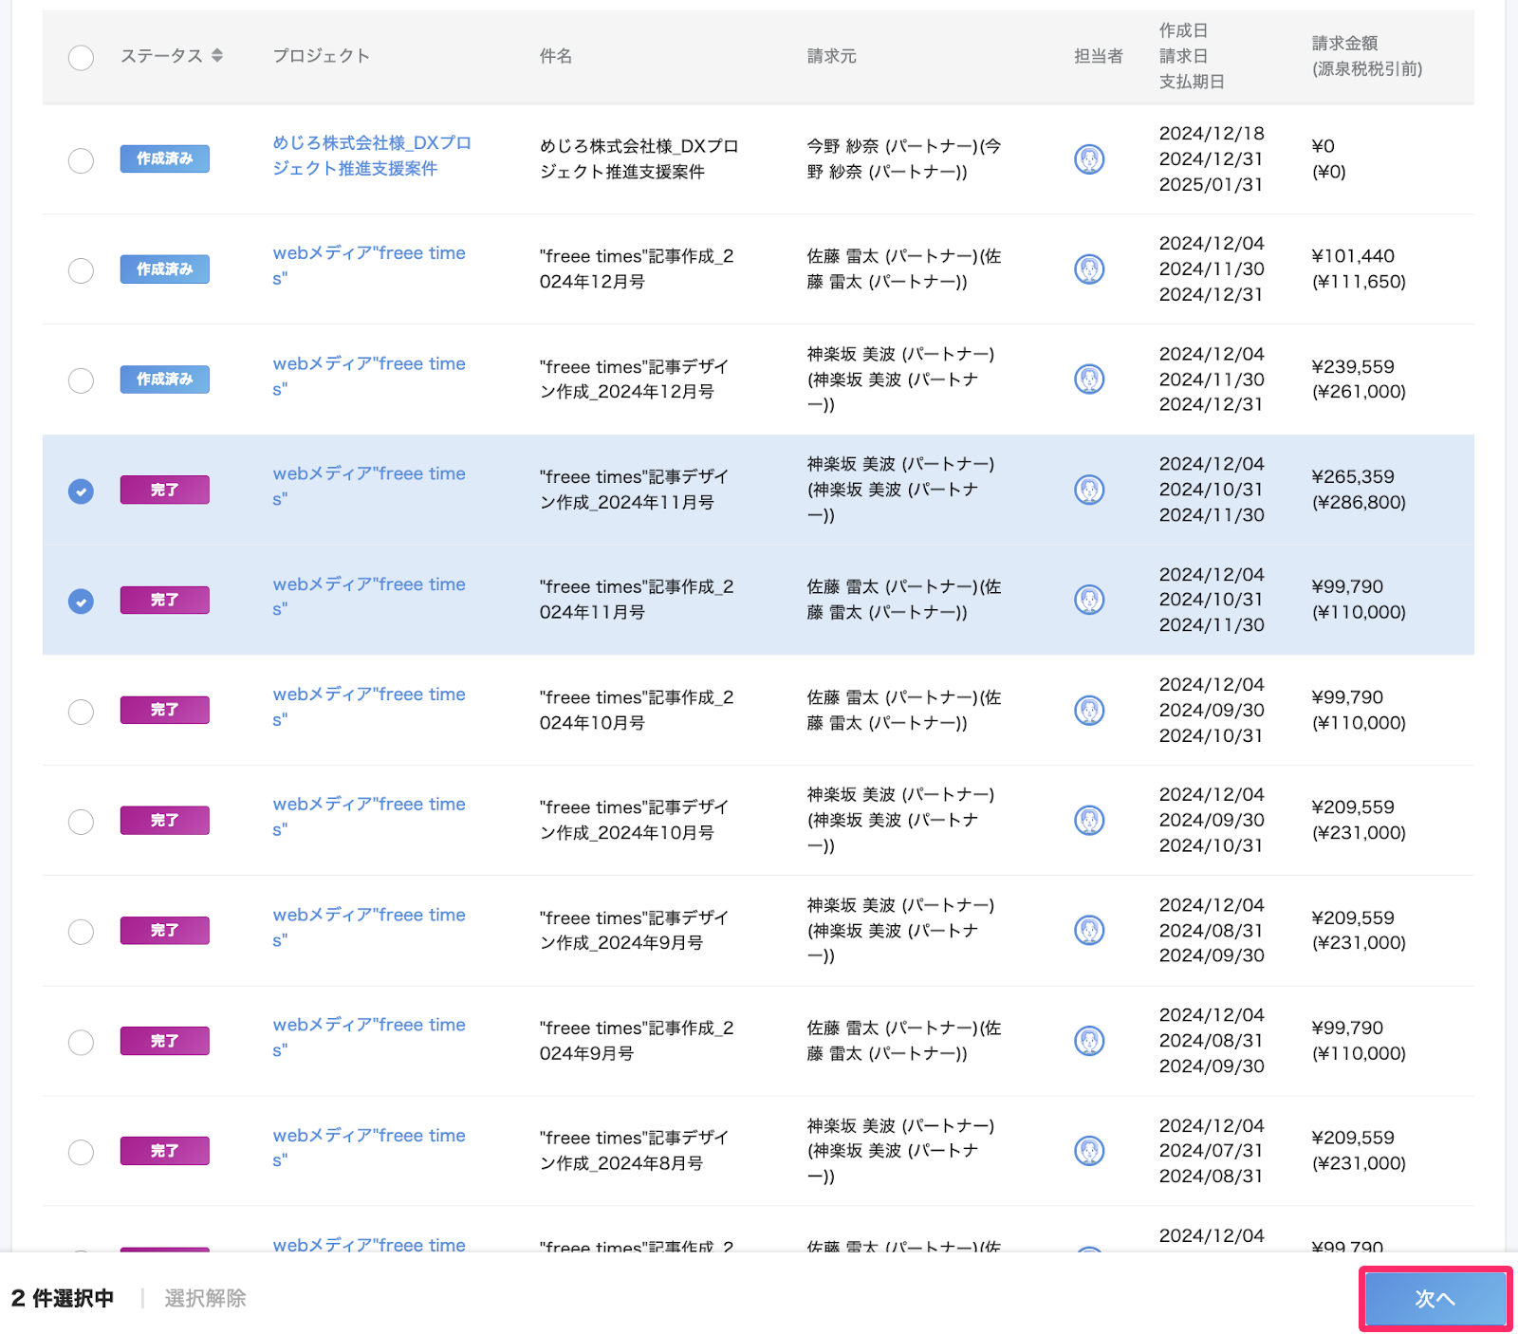Viewport: 1518px width, 1334px height.
Task: Open freee times project link in 記事作成_2024年12月号 row
Action: pyautogui.click(x=369, y=266)
